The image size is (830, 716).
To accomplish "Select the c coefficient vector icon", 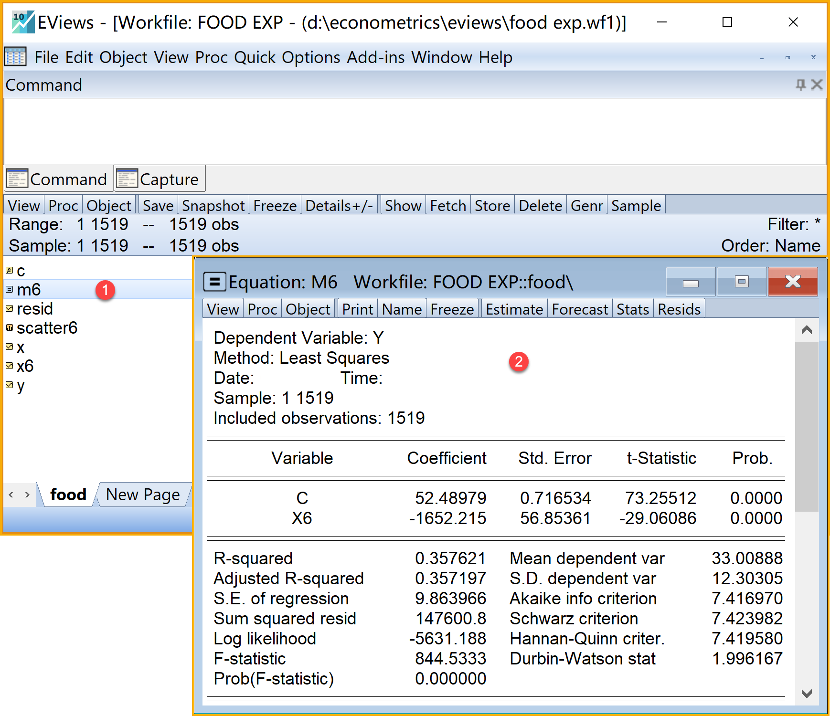I will [x=9, y=270].
